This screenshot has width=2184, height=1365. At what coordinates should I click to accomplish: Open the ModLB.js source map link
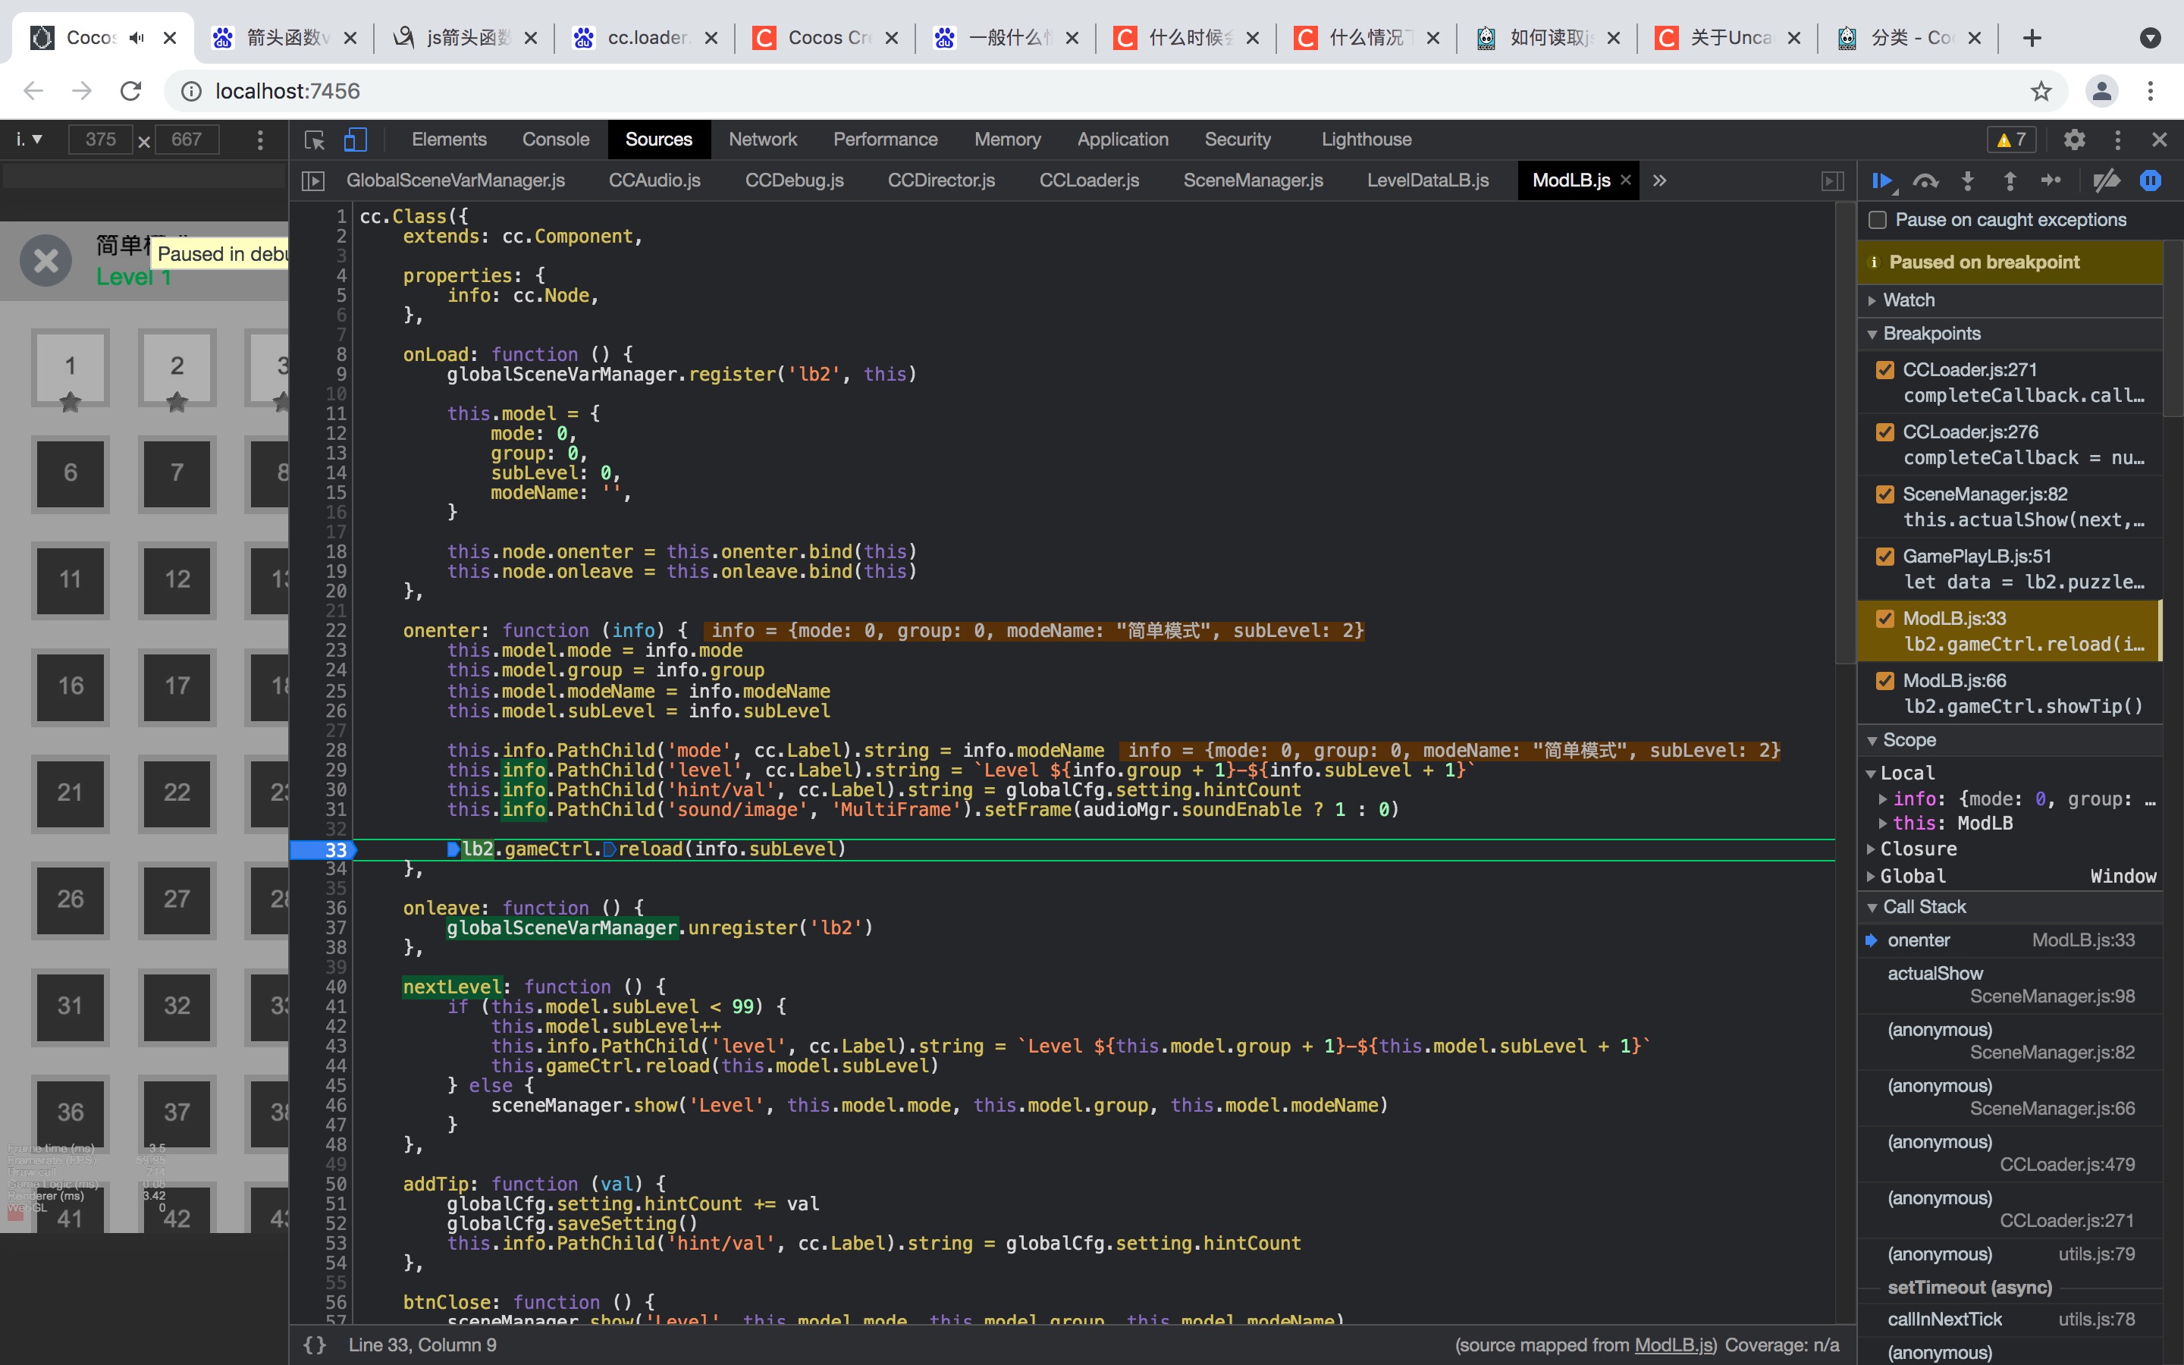[1674, 1345]
